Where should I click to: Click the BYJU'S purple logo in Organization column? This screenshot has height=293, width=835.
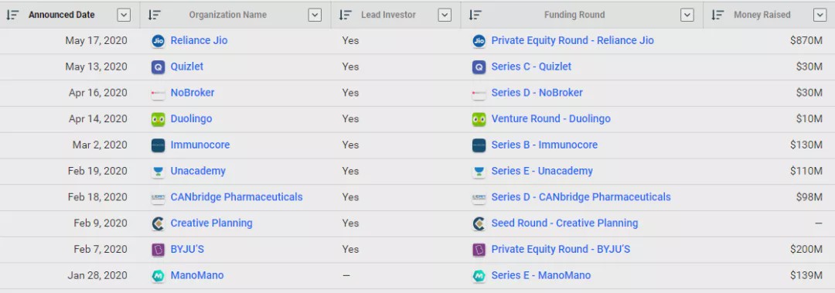tap(158, 250)
